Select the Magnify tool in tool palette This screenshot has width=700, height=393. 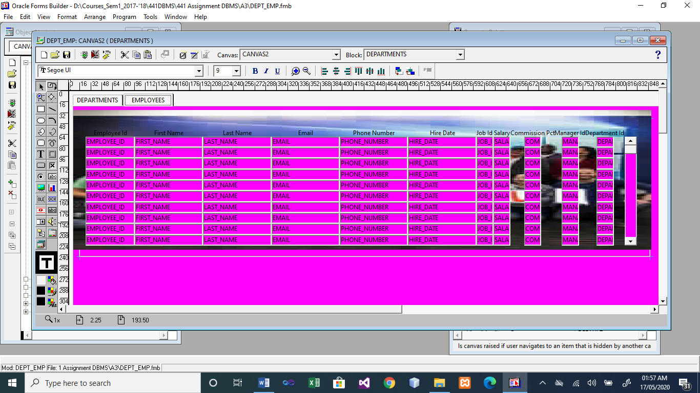(41, 97)
